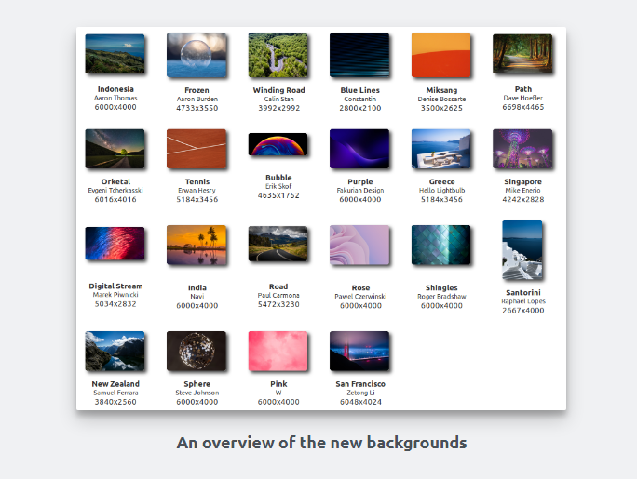Open the Winding Road wallpaper image
Screen dimensions: 637x479
278,54
